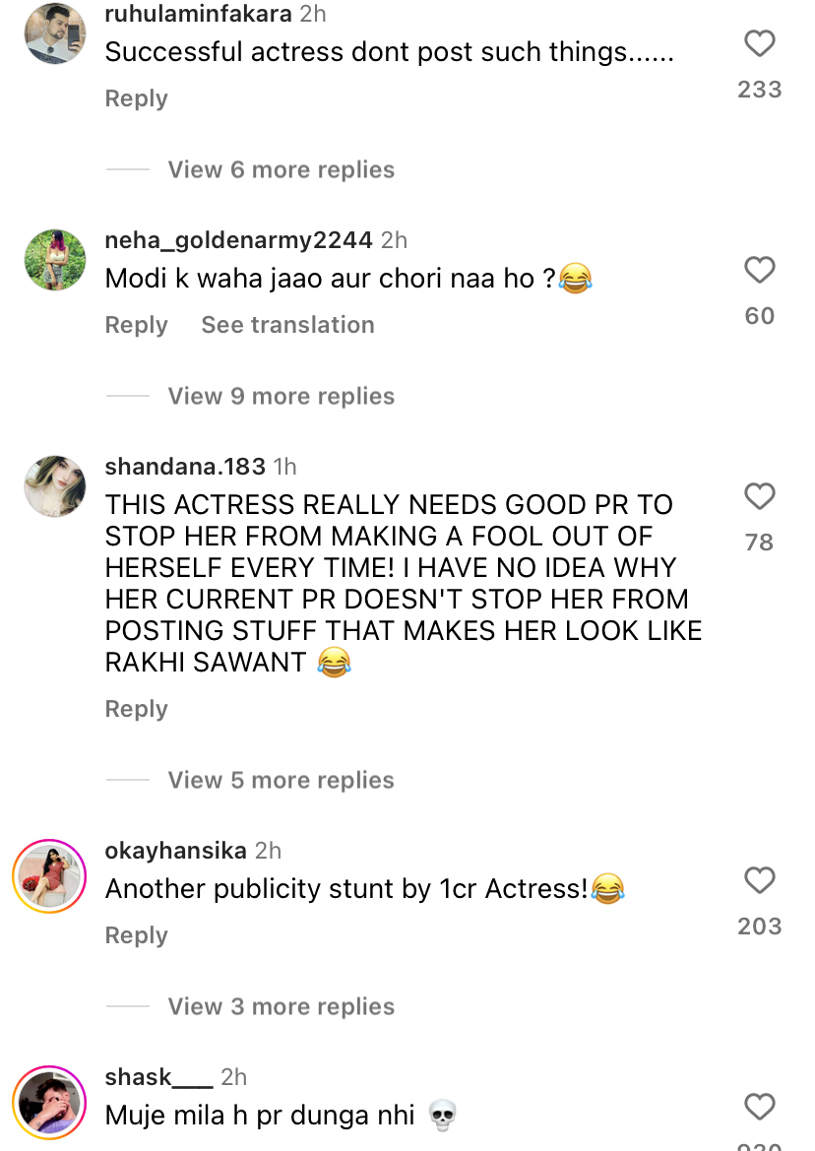
Task: View shask's story ring avatar
Action: (49, 1103)
